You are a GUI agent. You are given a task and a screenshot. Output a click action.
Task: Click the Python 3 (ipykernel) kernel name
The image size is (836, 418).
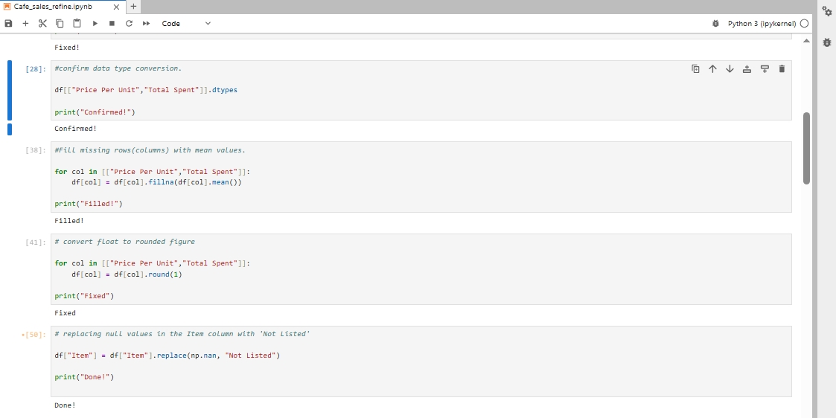click(762, 24)
